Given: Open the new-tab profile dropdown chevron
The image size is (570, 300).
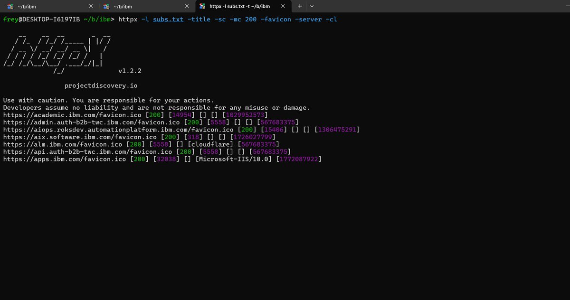Looking at the screenshot, I should point(312,6).
